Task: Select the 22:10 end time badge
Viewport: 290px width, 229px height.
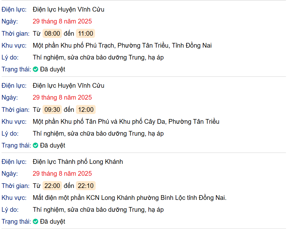Action: click(86, 186)
